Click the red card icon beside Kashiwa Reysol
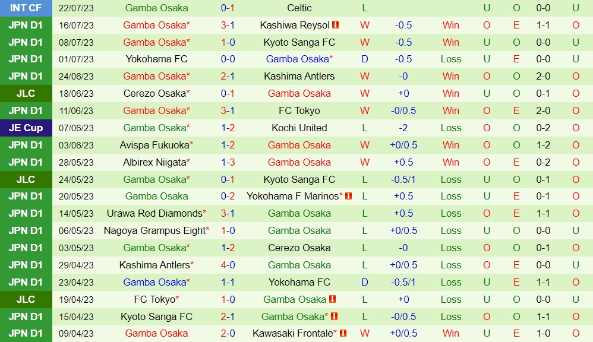593x342 pixels. tap(336, 25)
